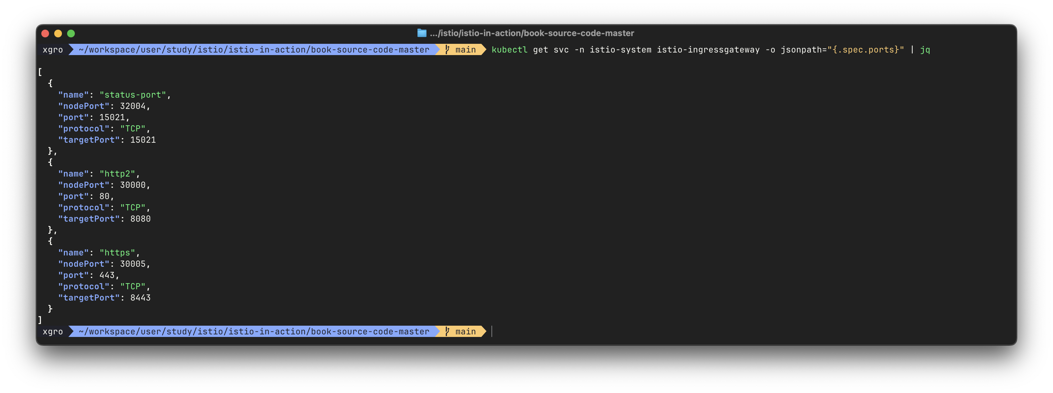Image resolution: width=1053 pixels, height=393 pixels.
Task: Click the "status-port" name value
Action: 133,95
